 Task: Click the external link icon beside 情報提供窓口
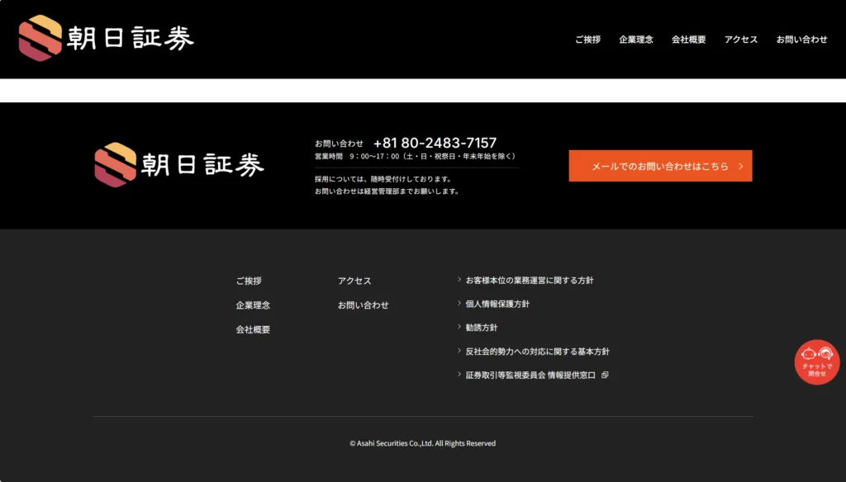[605, 375]
